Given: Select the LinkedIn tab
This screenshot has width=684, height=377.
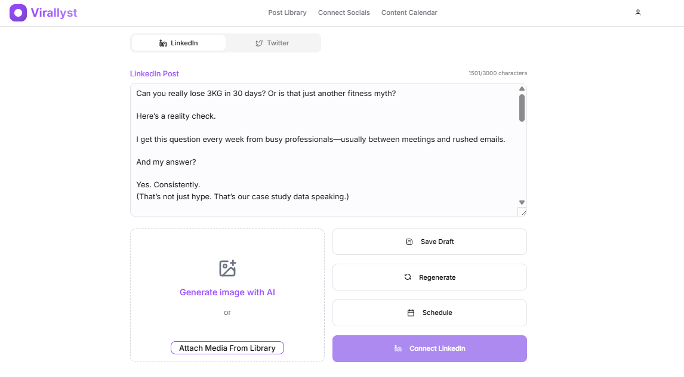Looking at the screenshot, I should click(x=178, y=43).
